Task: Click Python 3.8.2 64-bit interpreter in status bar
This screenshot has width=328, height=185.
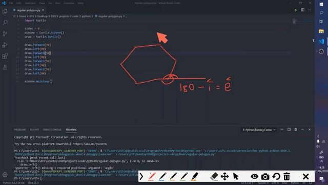Action: [x=14, y=183]
